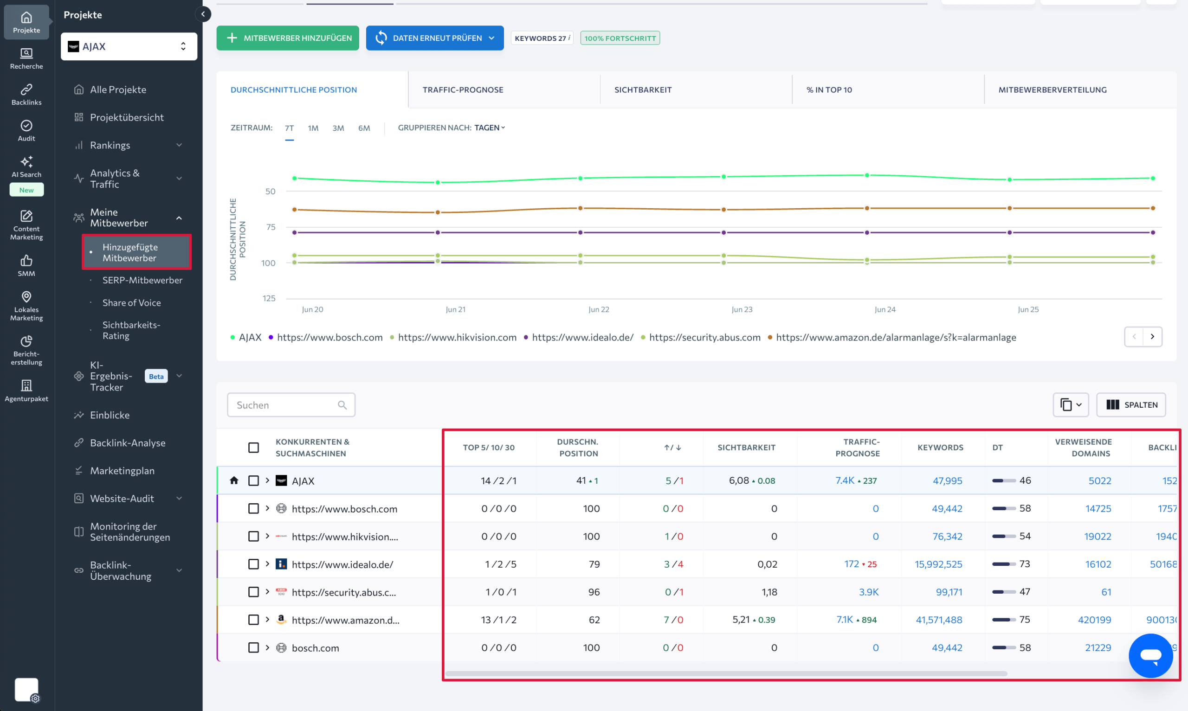
Task: Expand the AJAX table row
Action: pyautogui.click(x=267, y=480)
